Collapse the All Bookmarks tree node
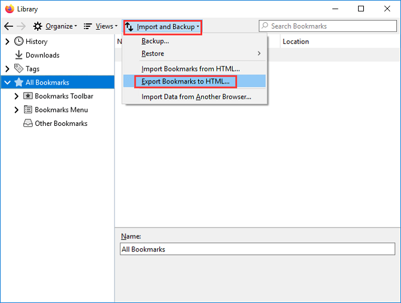401x303 pixels. coord(7,82)
